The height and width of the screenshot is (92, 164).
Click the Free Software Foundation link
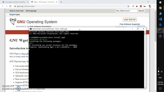40,27
